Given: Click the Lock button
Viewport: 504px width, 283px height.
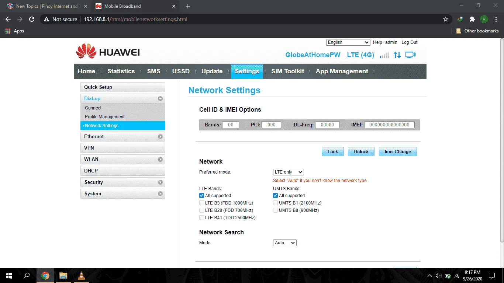Looking at the screenshot, I should tap(333, 152).
